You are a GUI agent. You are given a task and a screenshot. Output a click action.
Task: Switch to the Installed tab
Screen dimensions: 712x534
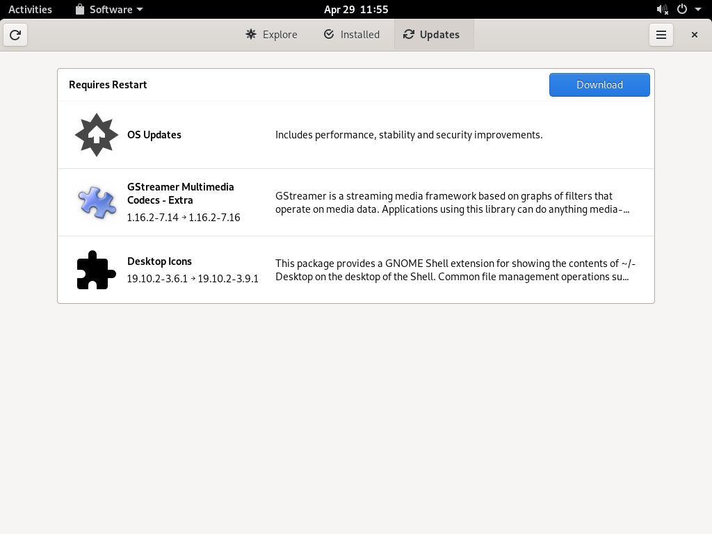pos(351,35)
